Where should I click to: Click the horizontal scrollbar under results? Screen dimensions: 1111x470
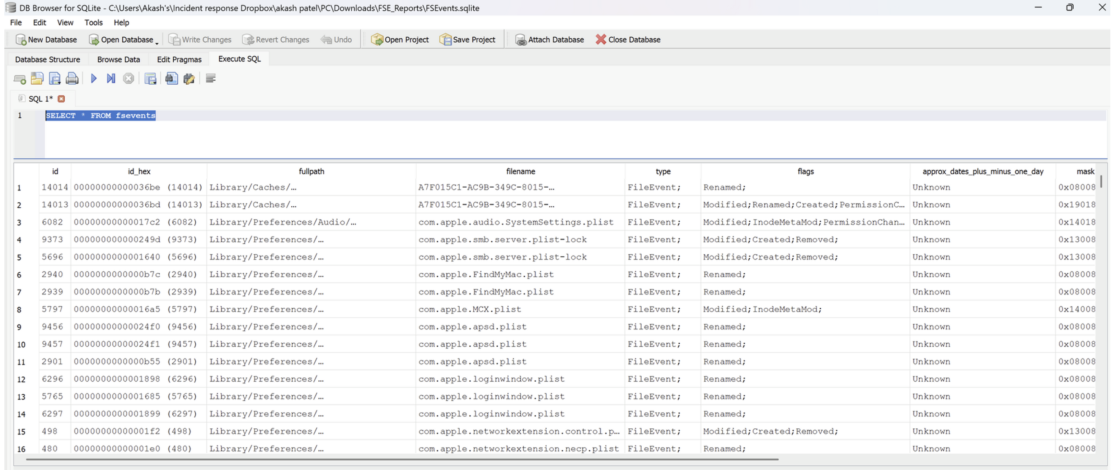tap(401, 459)
